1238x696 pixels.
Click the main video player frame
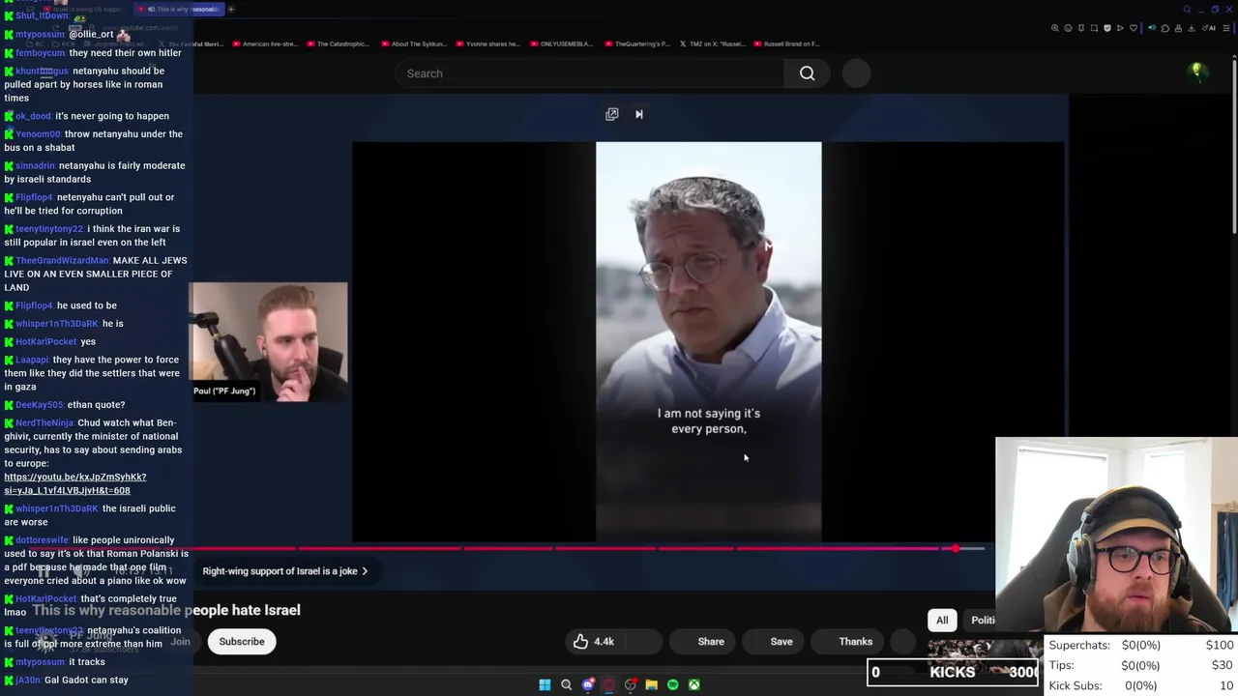point(708,342)
